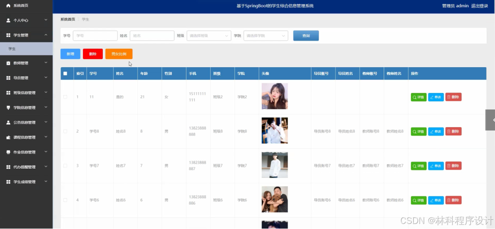Click 删除 for row 学号 11
This screenshot has width=495, height=229.
[454, 97]
